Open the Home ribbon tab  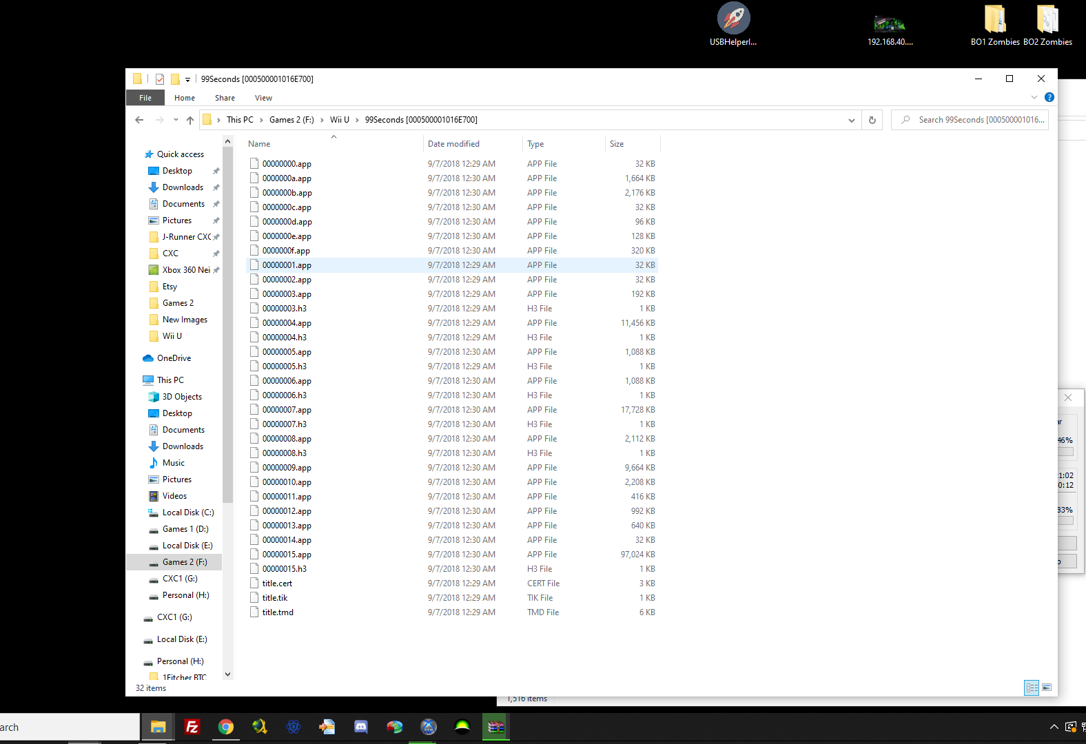coord(185,98)
